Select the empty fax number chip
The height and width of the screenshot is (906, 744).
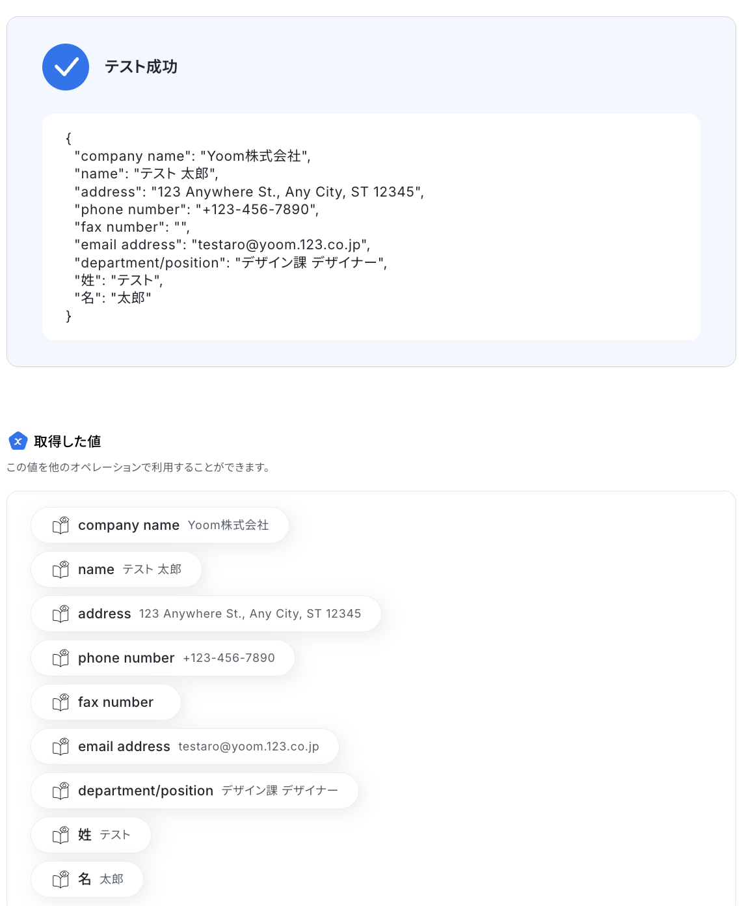pos(106,702)
